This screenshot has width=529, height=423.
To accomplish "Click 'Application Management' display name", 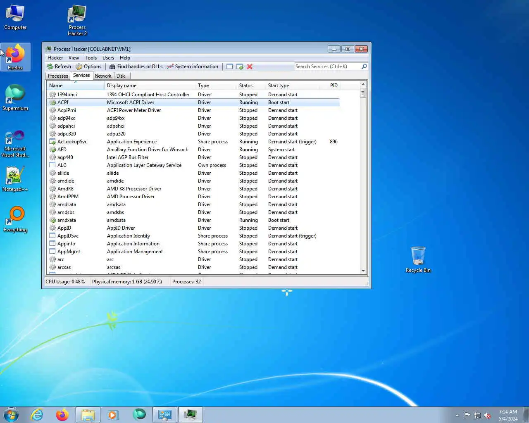I will [135, 252].
